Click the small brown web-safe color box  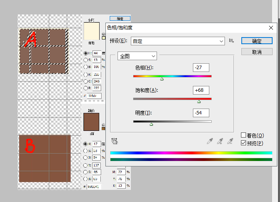click(103, 129)
